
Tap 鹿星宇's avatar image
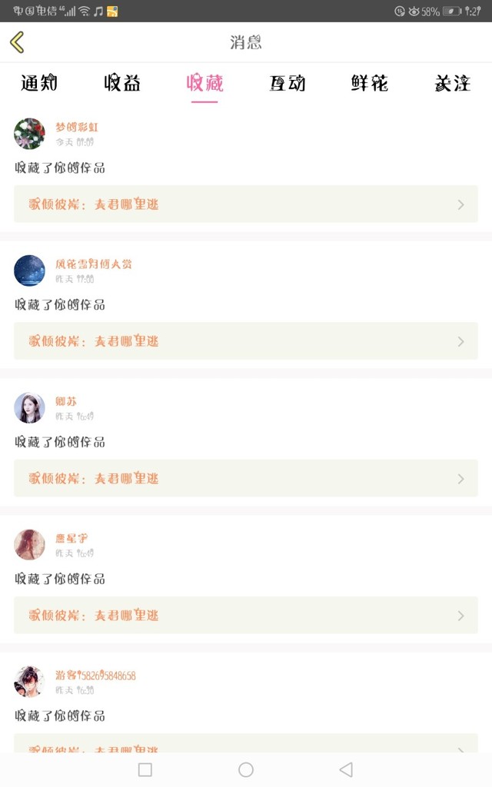click(29, 545)
